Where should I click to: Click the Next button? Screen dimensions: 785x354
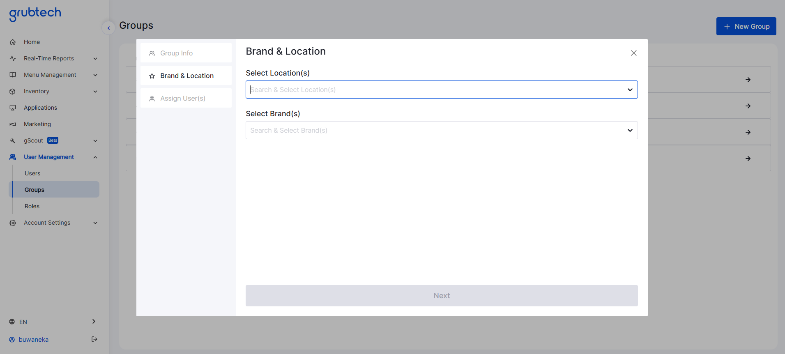pyautogui.click(x=442, y=296)
